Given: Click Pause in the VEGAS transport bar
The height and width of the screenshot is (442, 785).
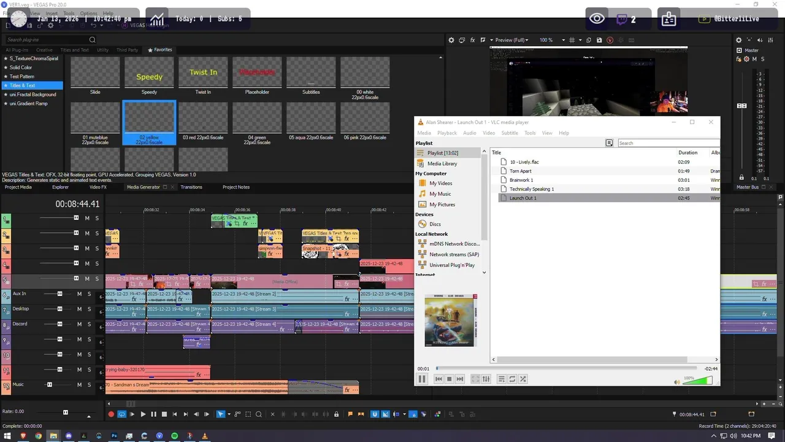Looking at the screenshot, I should pyautogui.click(x=153, y=414).
